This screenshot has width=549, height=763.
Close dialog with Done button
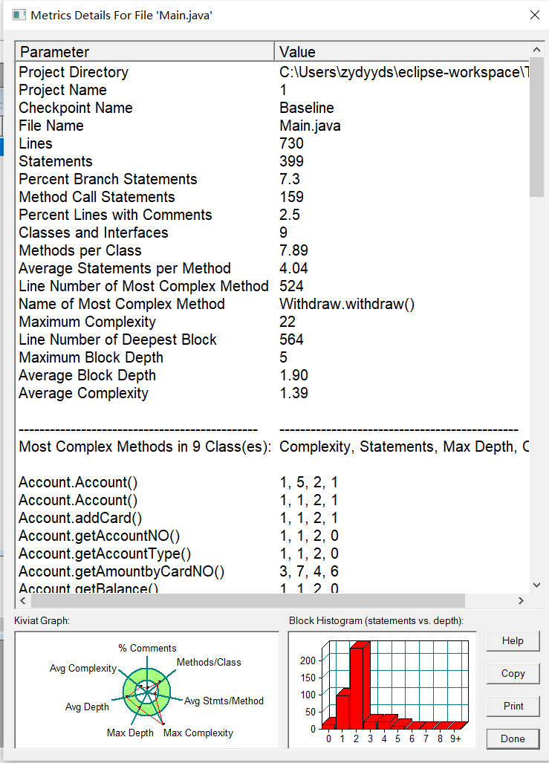(513, 738)
